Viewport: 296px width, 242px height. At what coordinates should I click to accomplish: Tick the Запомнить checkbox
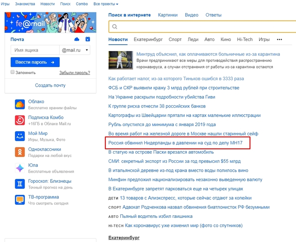12,72
